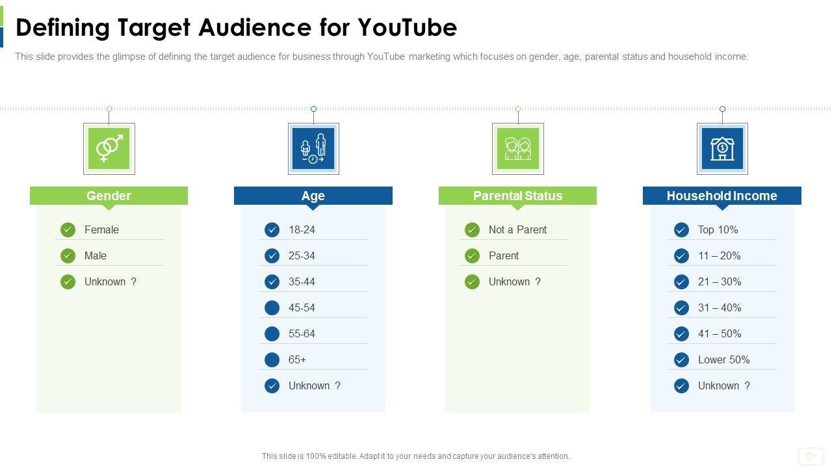Toggle the 21 – 30% income checkmark
832x468 pixels.
click(x=681, y=281)
